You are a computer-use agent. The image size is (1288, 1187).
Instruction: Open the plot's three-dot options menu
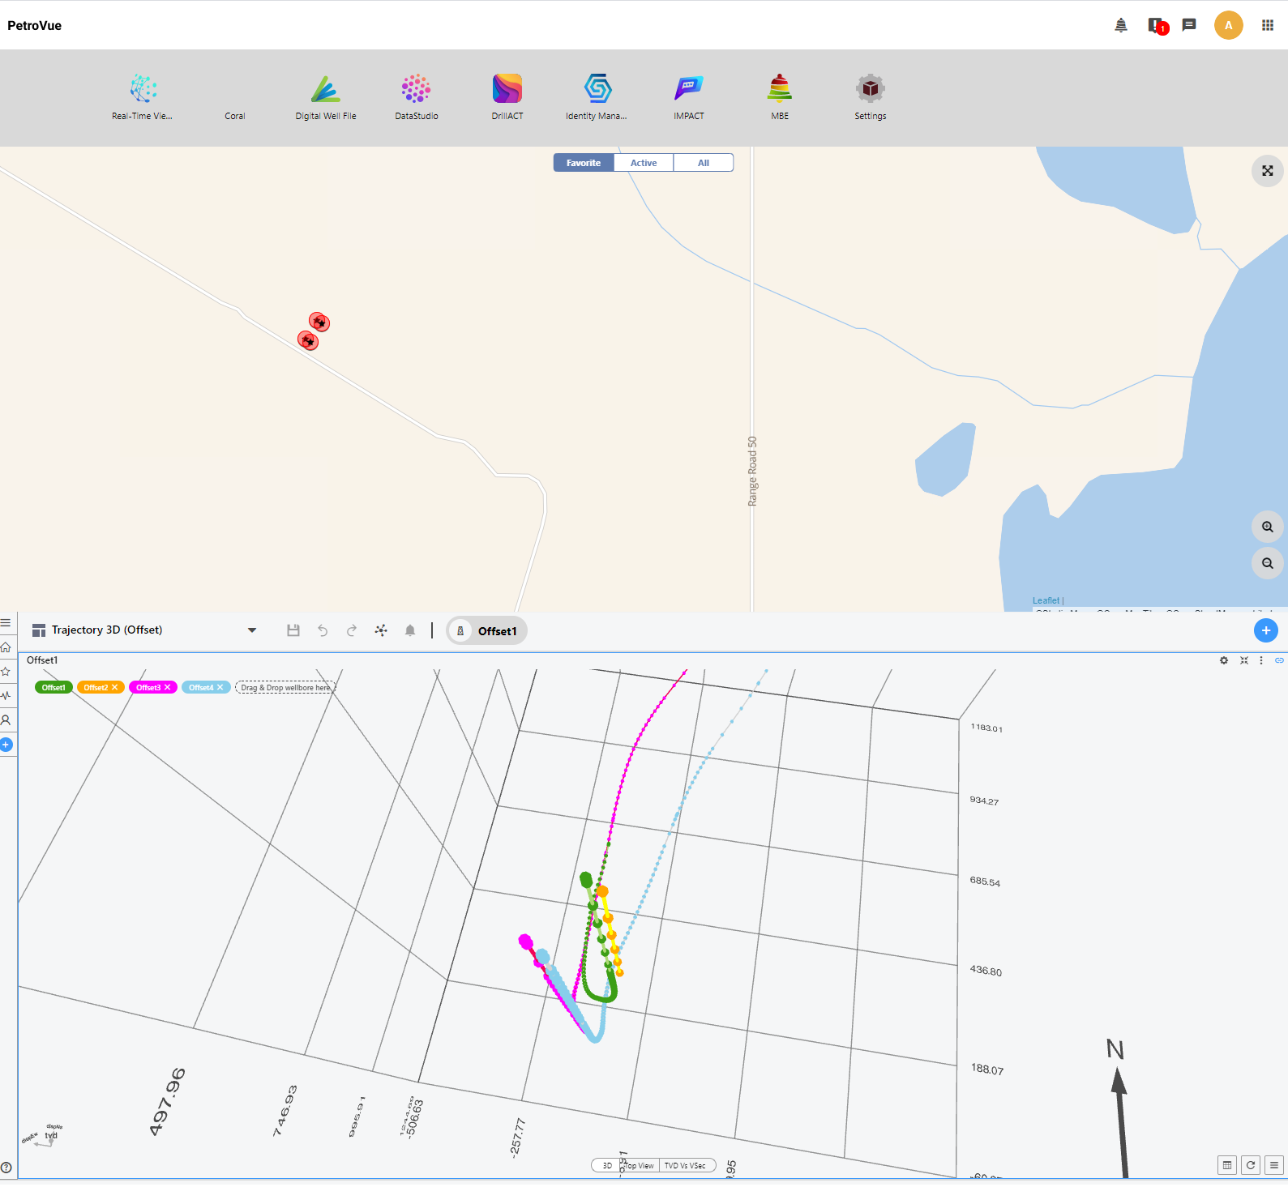coord(1260,661)
